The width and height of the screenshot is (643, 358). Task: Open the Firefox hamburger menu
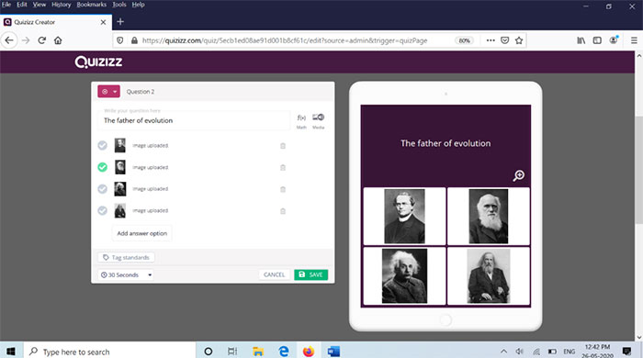click(x=634, y=40)
